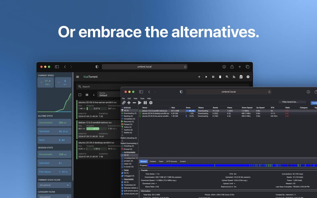Screen dimensions: 317x198
Task: Select the Downloading (3) status filter
Action: coord(130,113)
